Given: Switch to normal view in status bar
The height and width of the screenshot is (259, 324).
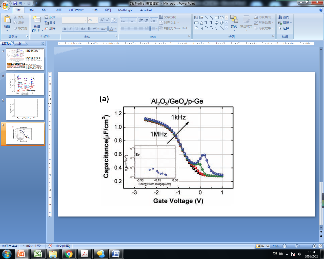Looking at the screenshot, I should tap(258, 246).
